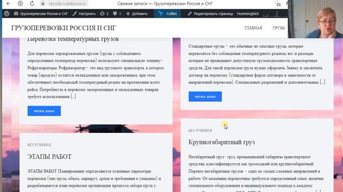Click the page title 'Свежие записи — Грузоперевозки Россия и СНГ'
343x192 pixels.
click(165, 4)
